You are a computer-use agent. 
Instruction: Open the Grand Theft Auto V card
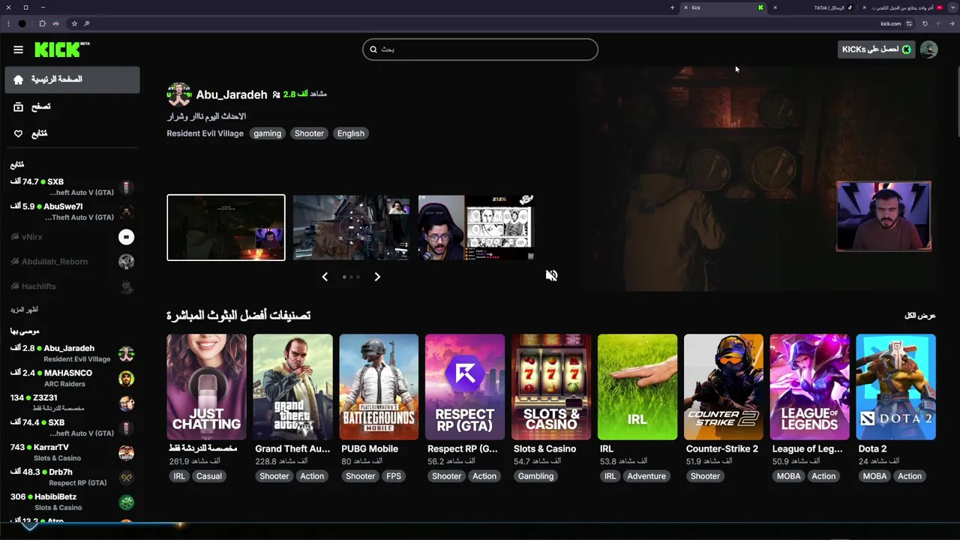pos(292,387)
